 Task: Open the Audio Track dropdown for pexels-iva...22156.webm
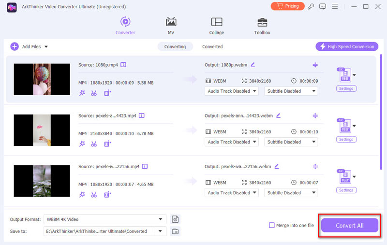232,193
